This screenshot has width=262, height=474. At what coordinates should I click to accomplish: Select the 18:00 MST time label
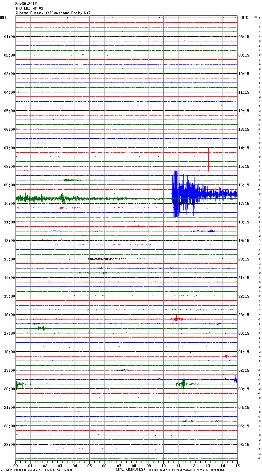tap(10, 352)
